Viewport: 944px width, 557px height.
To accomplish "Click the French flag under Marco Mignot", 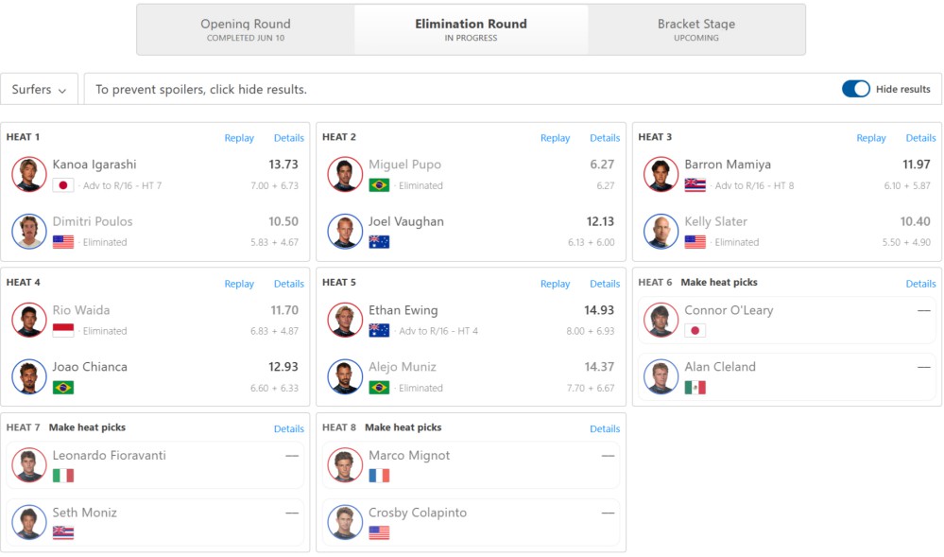I will point(379,477).
